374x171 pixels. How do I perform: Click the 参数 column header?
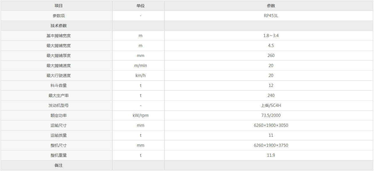(271, 6)
